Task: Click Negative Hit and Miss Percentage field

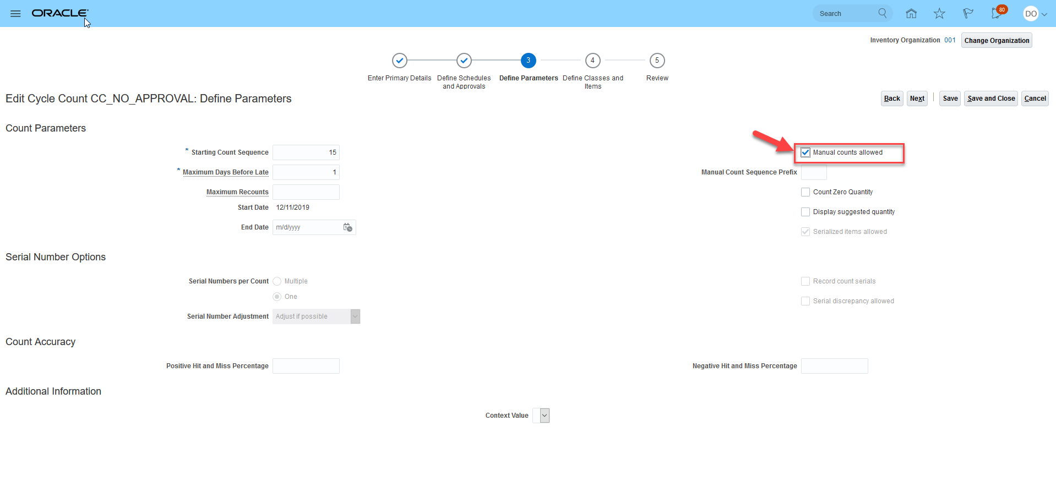Action: tap(835, 366)
